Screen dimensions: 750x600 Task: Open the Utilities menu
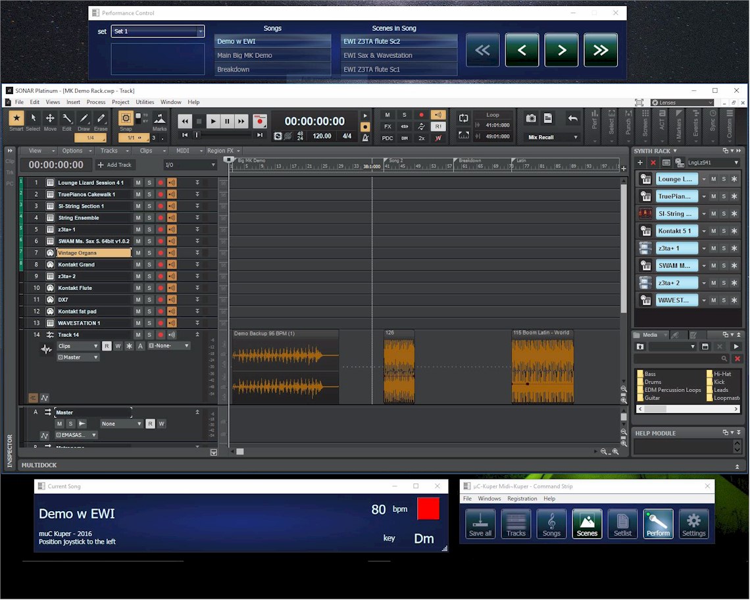(x=145, y=102)
